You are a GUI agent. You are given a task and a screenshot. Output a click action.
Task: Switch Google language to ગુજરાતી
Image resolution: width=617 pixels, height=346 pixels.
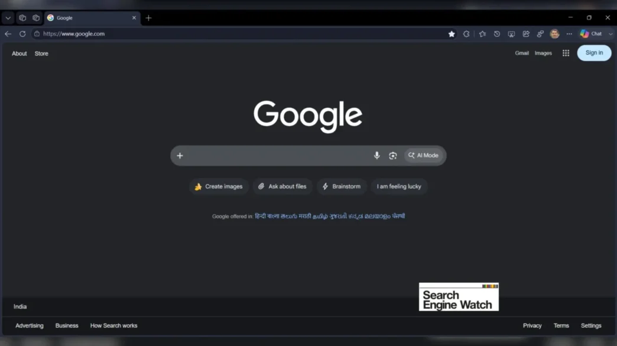coord(339,216)
